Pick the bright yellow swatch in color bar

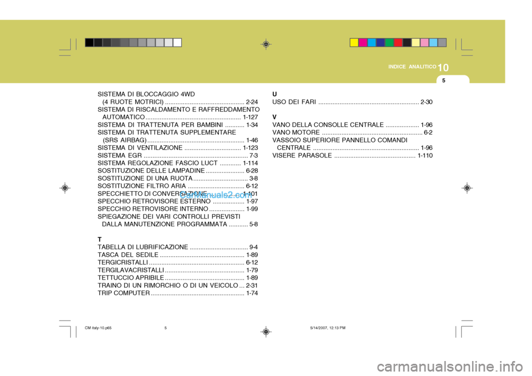[x=354, y=43]
